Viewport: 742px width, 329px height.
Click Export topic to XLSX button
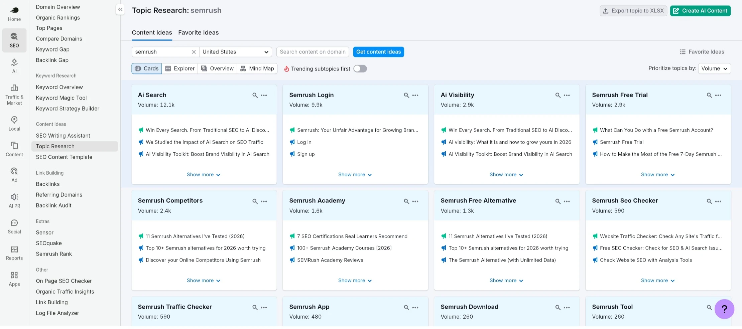pos(633,11)
